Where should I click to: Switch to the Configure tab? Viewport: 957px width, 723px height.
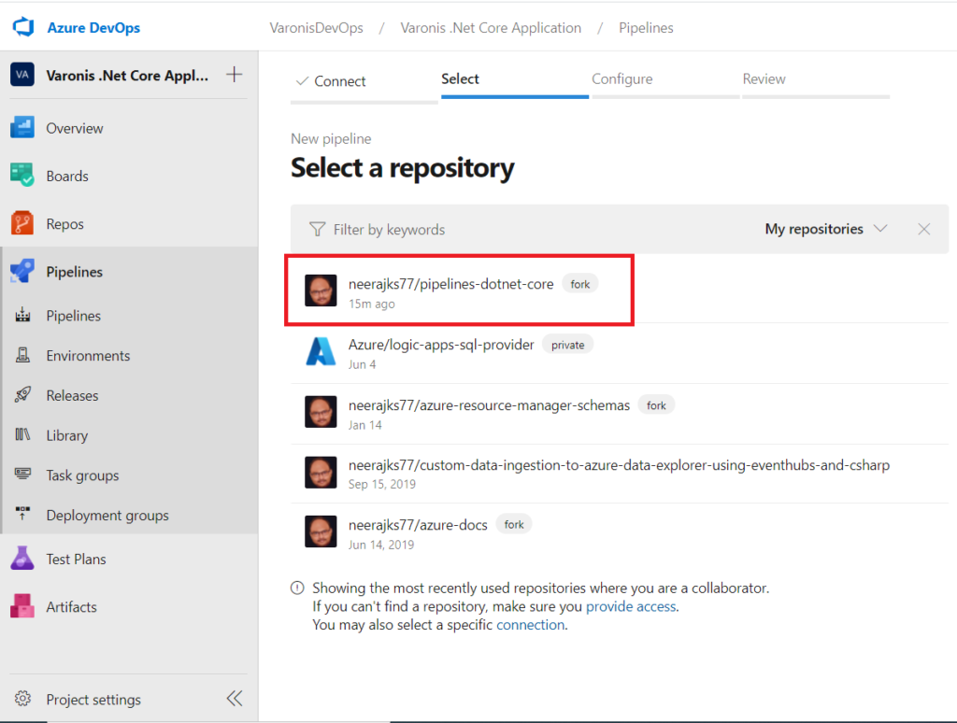622,79
